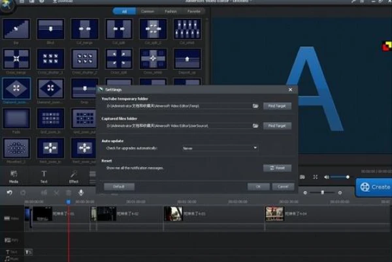392x262 pixels.
Task: Select the Blind transition thumbnail
Action: pyautogui.click(x=50, y=29)
